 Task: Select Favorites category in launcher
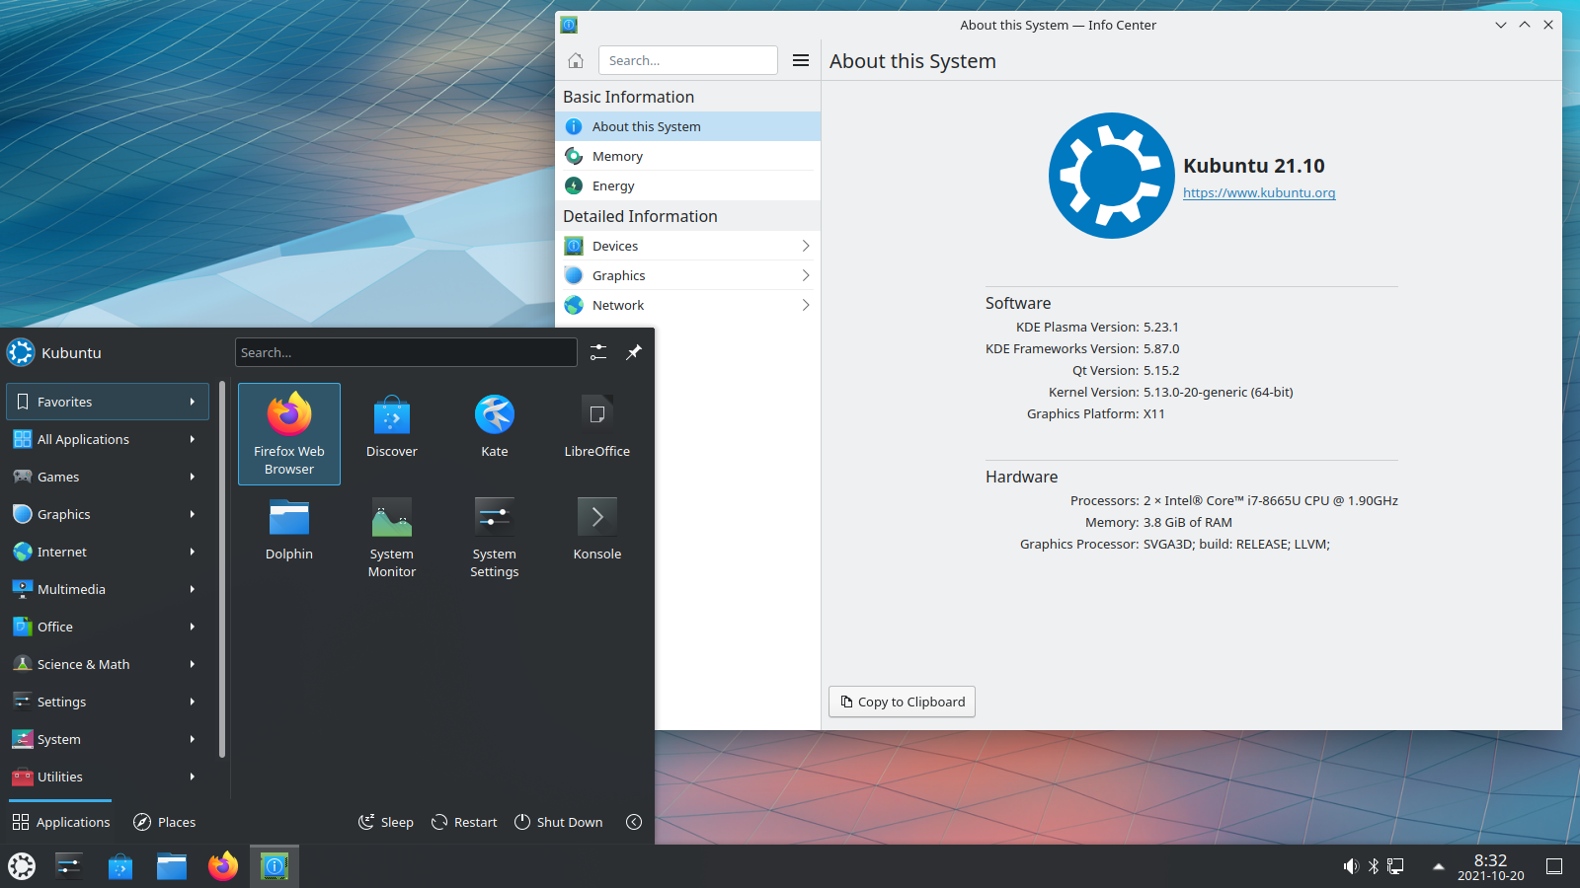click(x=107, y=402)
